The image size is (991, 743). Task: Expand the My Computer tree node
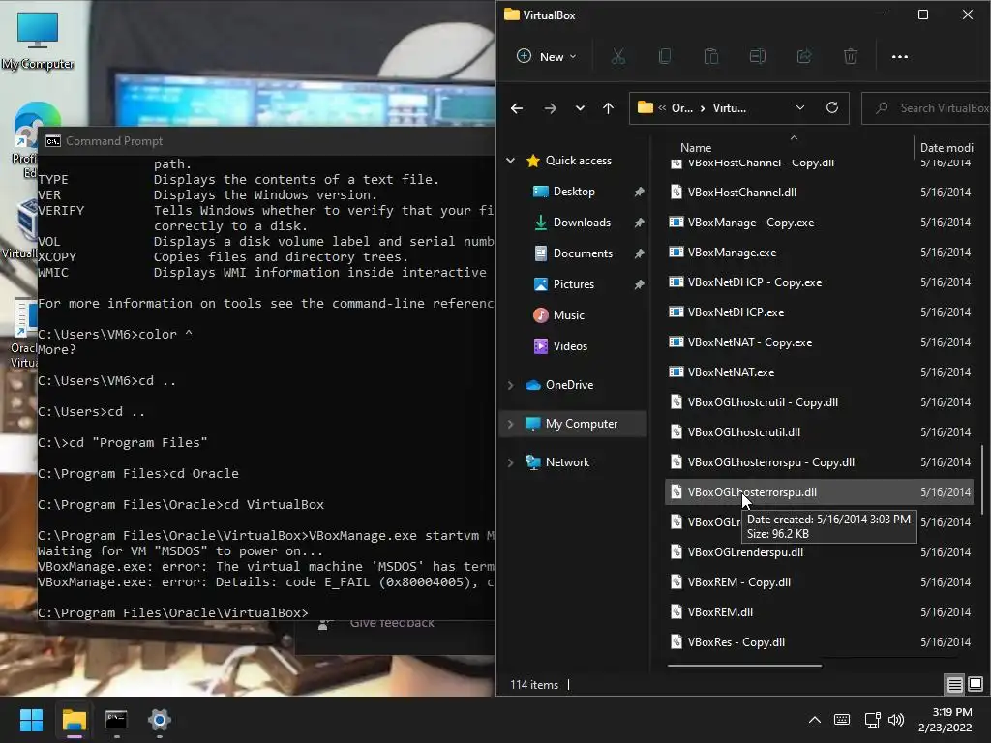(511, 424)
